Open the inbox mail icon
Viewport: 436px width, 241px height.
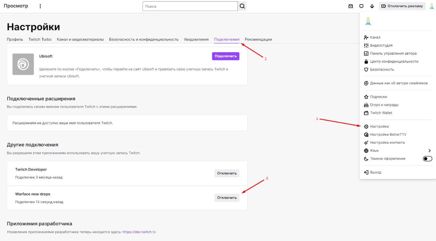pyautogui.click(x=351, y=6)
